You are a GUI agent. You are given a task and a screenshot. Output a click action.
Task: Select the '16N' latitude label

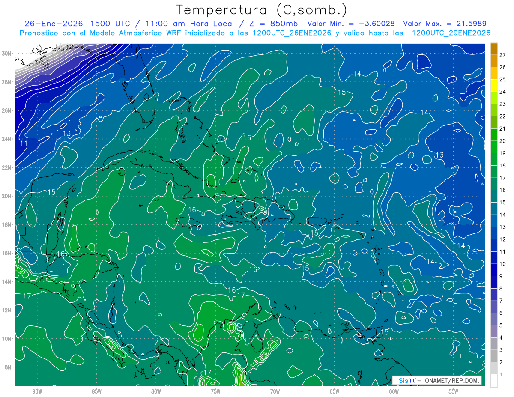(x=7, y=253)
